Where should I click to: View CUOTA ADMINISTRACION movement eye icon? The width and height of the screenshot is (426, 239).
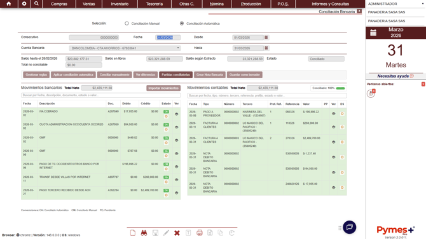[x=177, y=127]
